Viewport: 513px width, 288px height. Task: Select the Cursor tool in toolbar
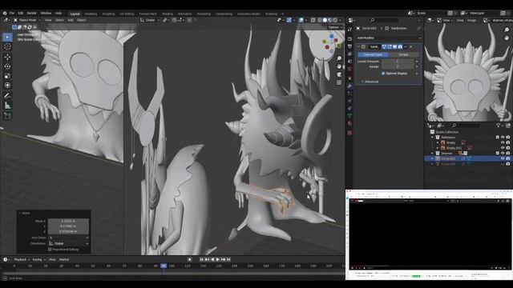[7, 46]
